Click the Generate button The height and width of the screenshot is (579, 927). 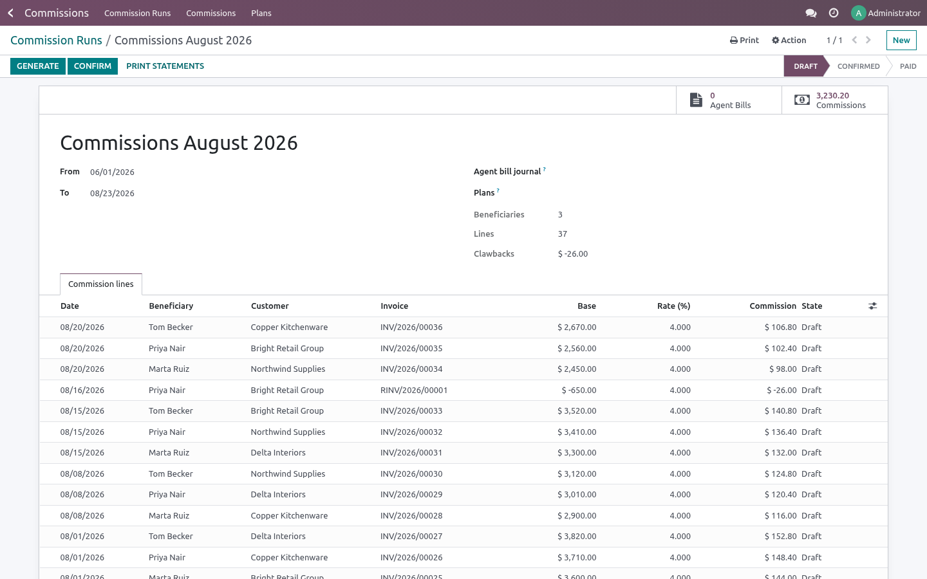38,66
